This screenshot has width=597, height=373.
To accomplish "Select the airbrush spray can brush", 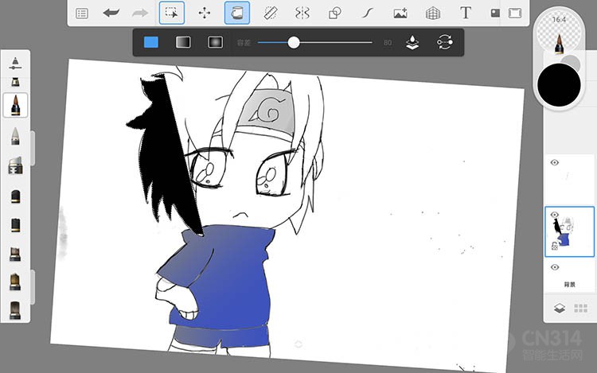I will click(15, 165).
